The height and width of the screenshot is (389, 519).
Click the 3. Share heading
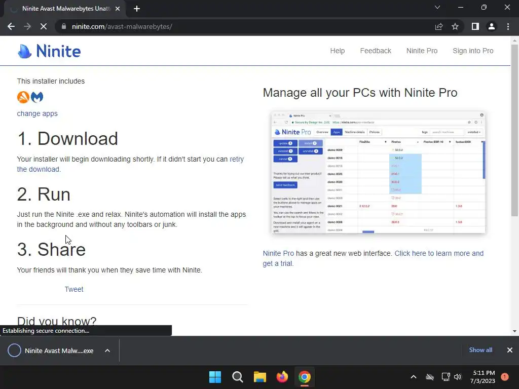tap(51, 249)
